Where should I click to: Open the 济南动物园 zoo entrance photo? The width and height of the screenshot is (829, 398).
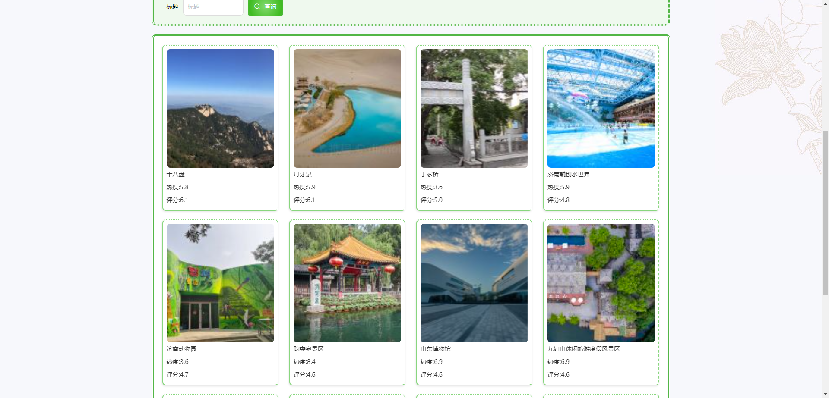[220, 283]
